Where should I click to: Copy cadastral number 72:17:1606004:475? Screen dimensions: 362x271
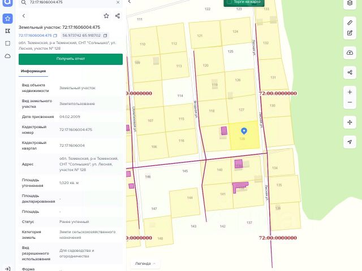(x=55, y=36)
